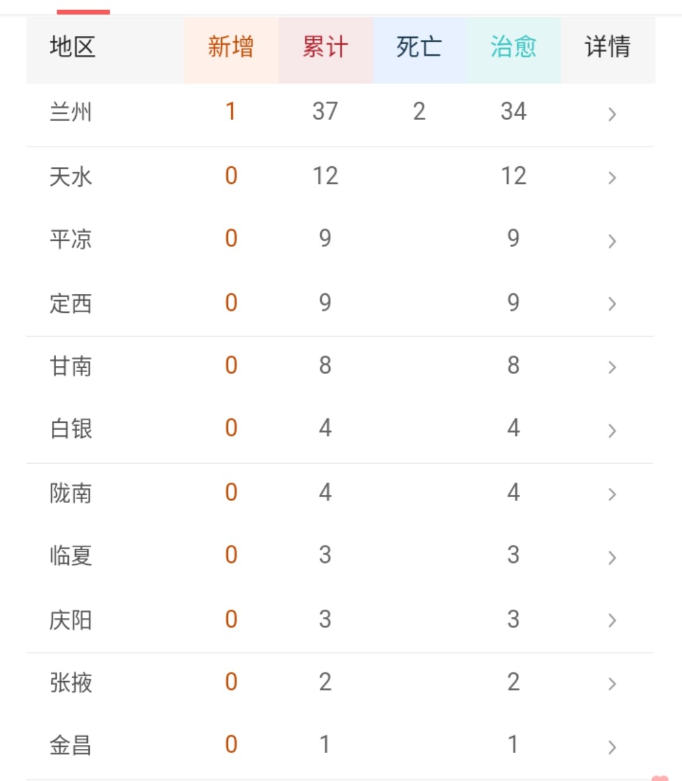This screenshot has width=682, height=781.
Task: Click the 详情 column header
Action: point(608,50)
